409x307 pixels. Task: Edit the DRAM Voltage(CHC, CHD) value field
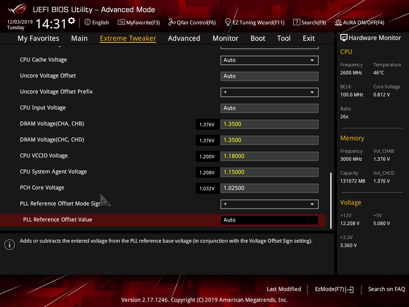coord(270,140)
